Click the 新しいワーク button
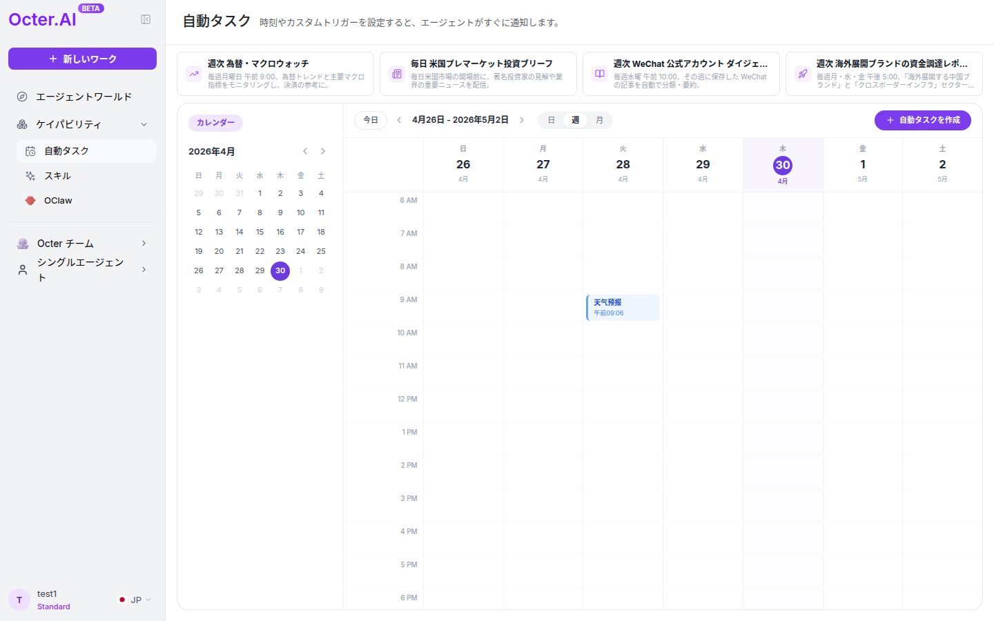Screen dimensions: 994x621 (x=82, y=59)
